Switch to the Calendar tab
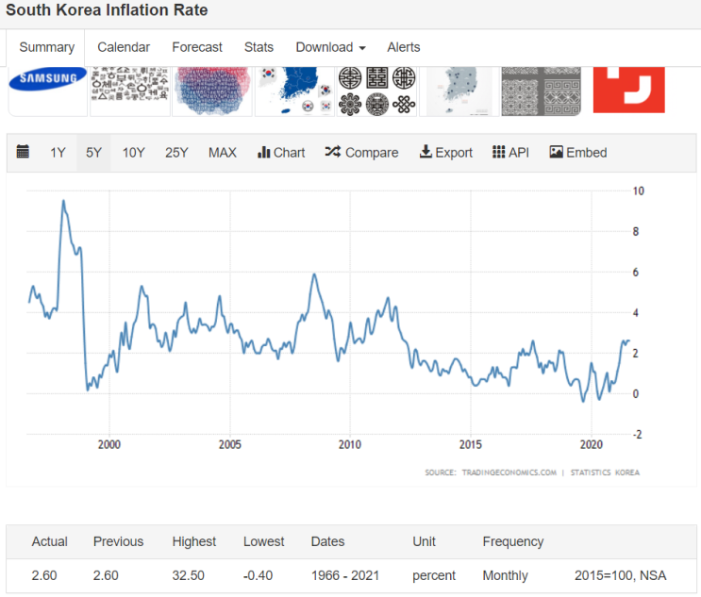Screen dimensions: 701x597 124,47
